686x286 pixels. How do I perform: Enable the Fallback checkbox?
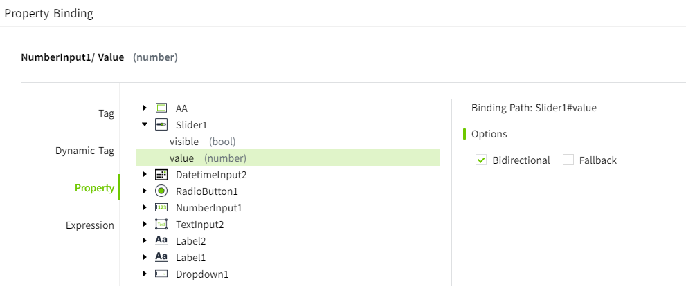(x=568, y=160)
